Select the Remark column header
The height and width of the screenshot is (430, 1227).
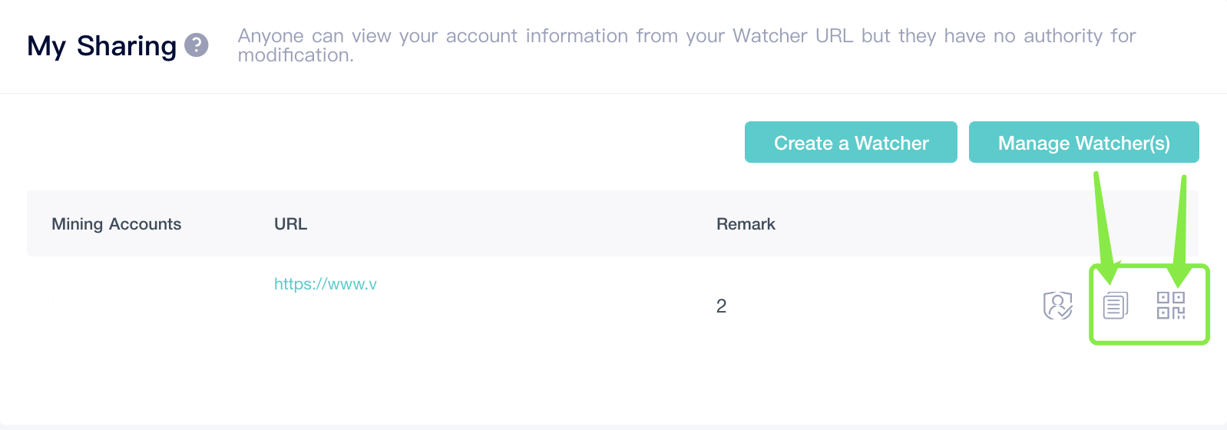point(746,224)
